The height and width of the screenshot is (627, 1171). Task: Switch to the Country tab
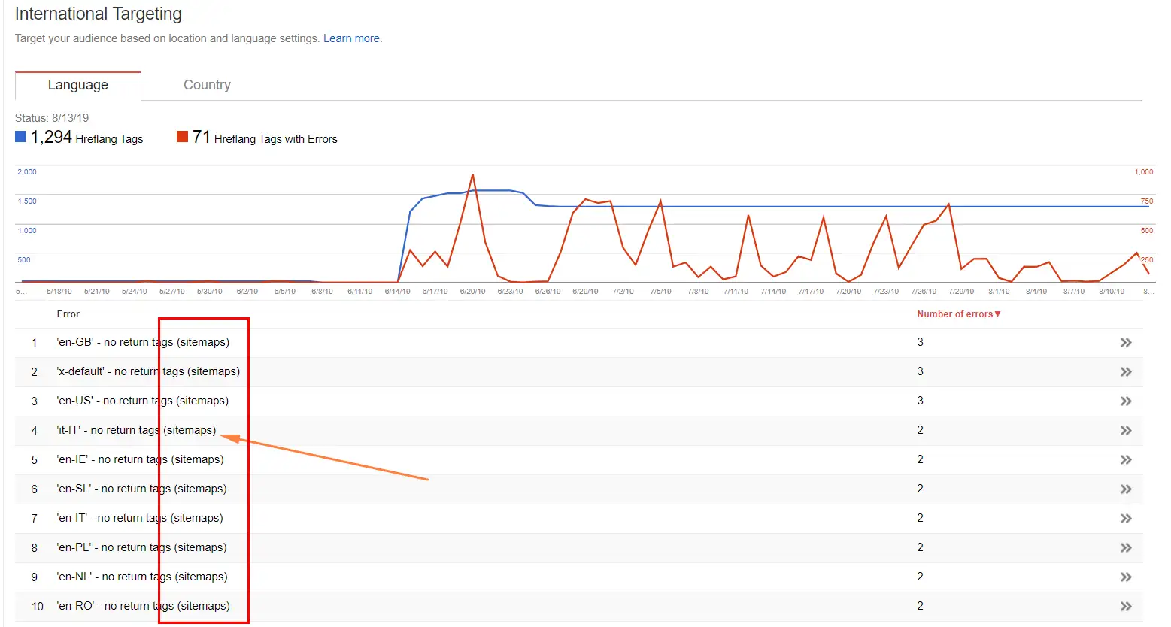click(207, 85)
